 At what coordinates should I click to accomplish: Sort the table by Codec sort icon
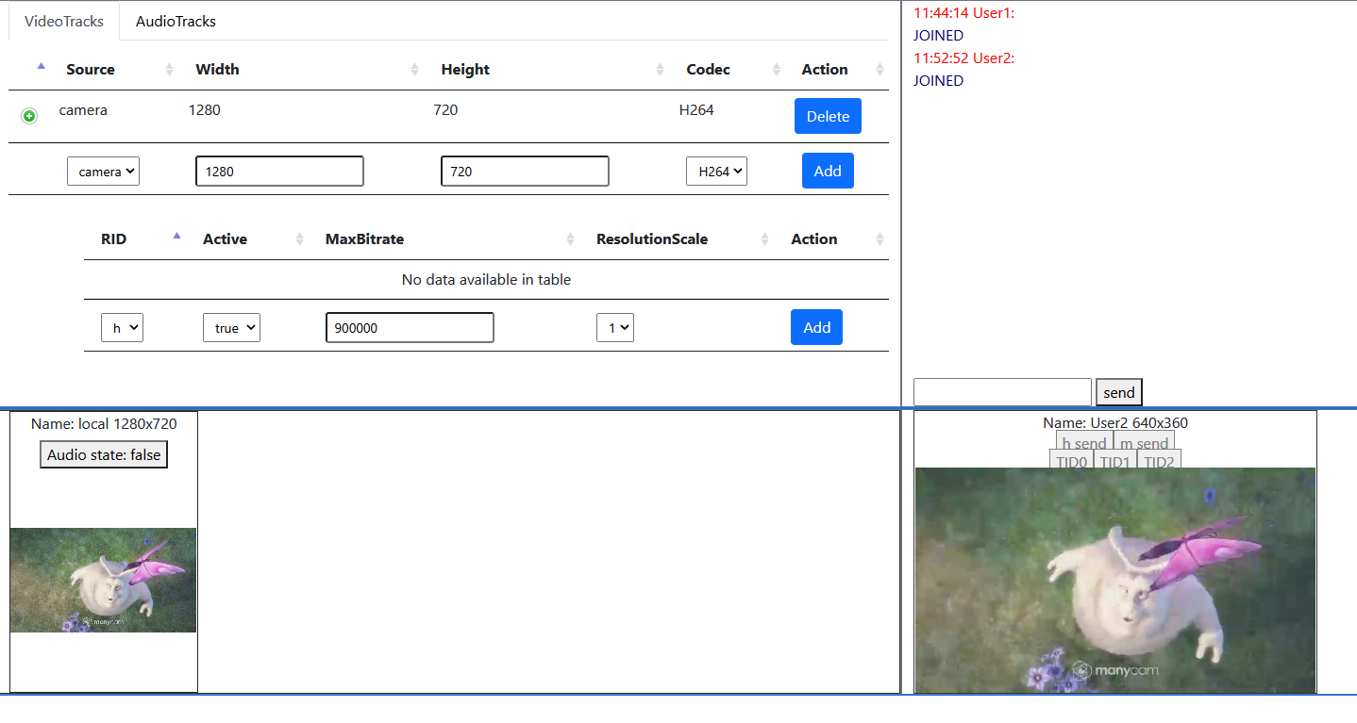[x=776, y=70]
